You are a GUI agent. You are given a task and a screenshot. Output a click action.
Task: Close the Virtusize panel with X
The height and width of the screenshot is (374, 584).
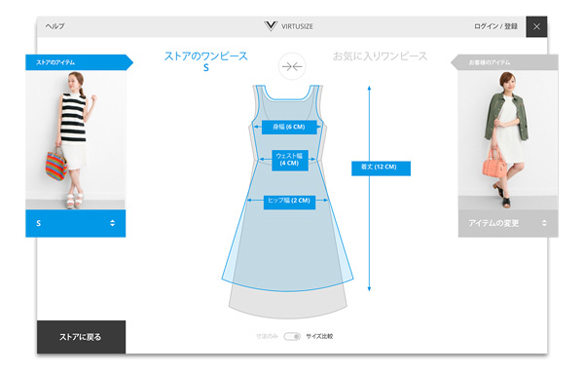[536, 26]
